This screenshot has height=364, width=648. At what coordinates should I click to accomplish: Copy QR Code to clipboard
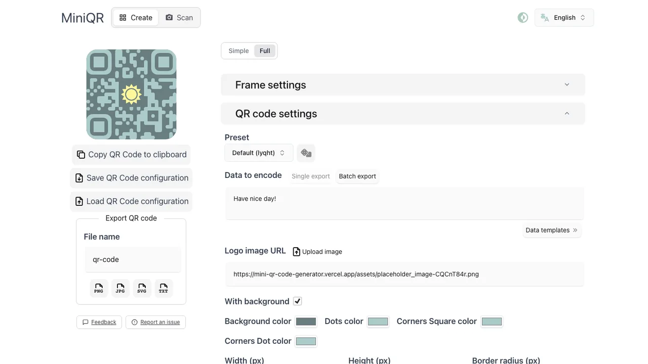tap(132, 155)
